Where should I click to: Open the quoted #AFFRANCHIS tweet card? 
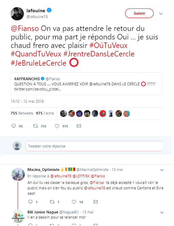(x=87, y=84)
